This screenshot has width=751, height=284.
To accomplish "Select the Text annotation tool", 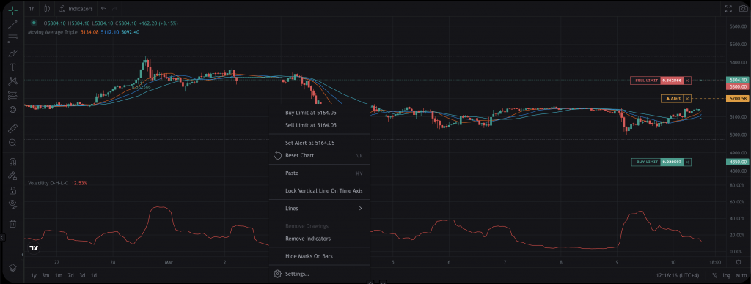I will click(x=13, y=67).
